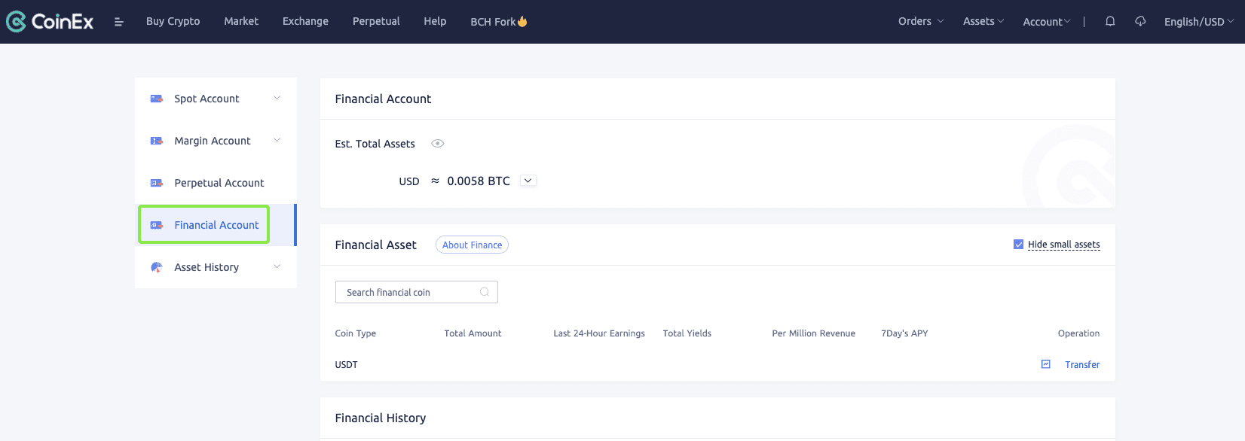Click the CoinEx logo
1245x441 pixels.
tap(50, 21)
